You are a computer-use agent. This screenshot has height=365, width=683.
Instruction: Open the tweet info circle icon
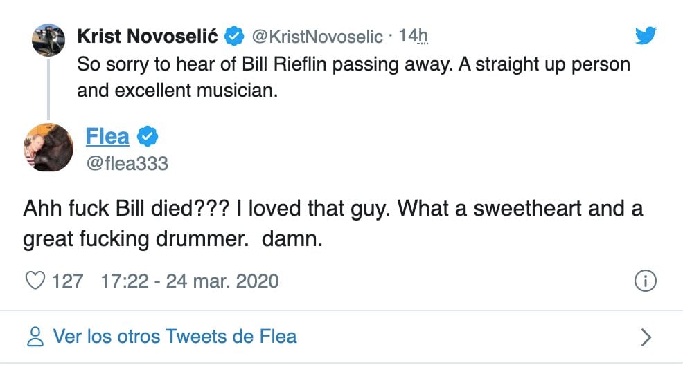(645, 281)
